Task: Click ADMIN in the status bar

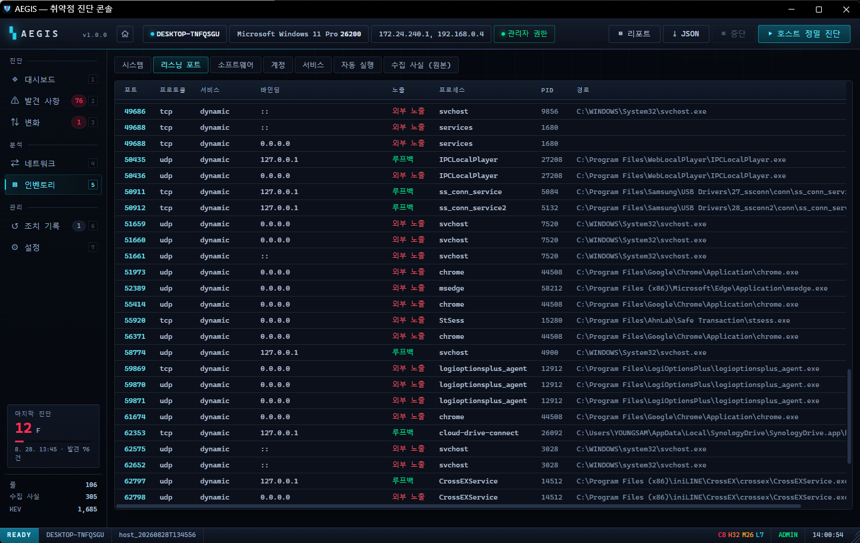Action: coord(788,535)
